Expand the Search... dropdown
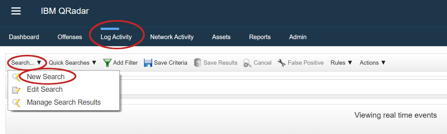Viewport: 447px width, 134px height. pyautogui.click(x=26, y=63)
